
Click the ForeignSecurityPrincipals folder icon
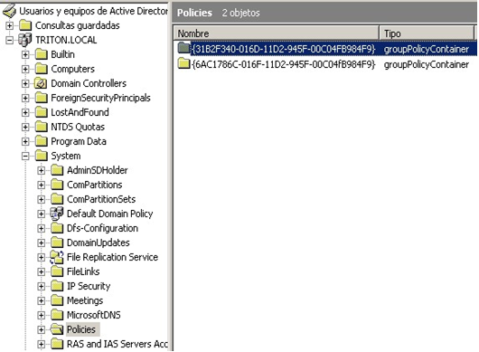pyautogui.click(x=42, y=98)
